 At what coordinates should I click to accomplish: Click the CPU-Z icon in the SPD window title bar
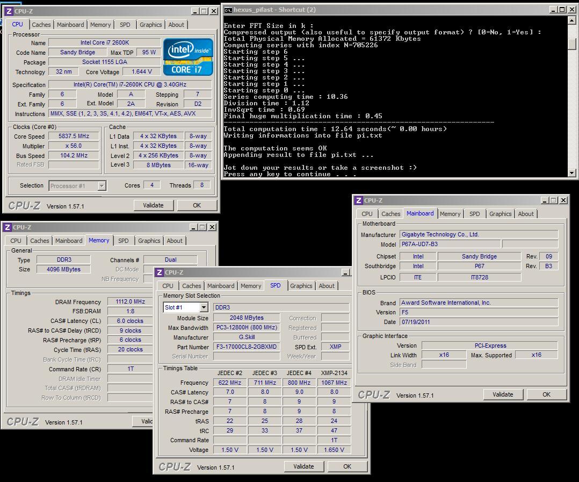(160, 272)
